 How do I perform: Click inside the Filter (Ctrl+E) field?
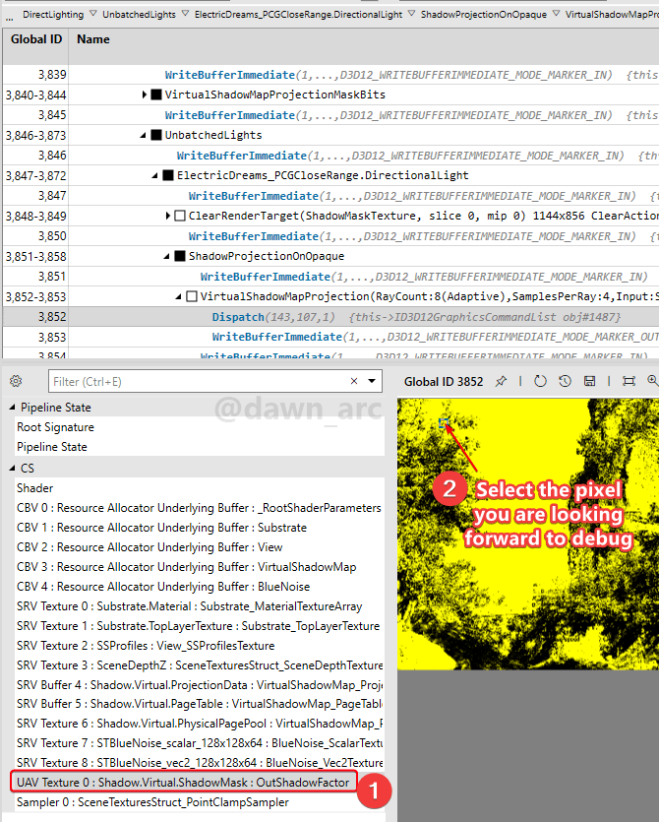tap(197, 381)
